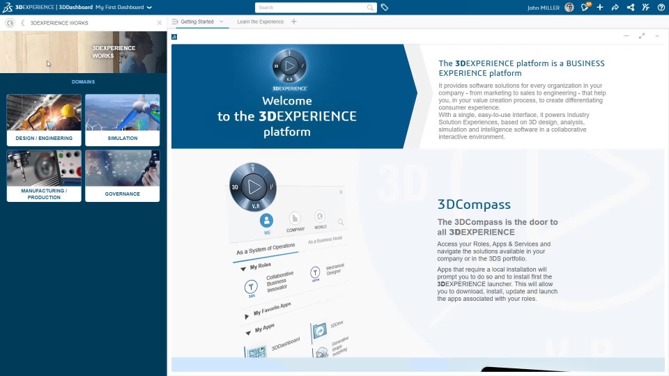Click the compass play button in welcome banner
Viewport: 669px width, 376px height.
(x=289, y=66)
